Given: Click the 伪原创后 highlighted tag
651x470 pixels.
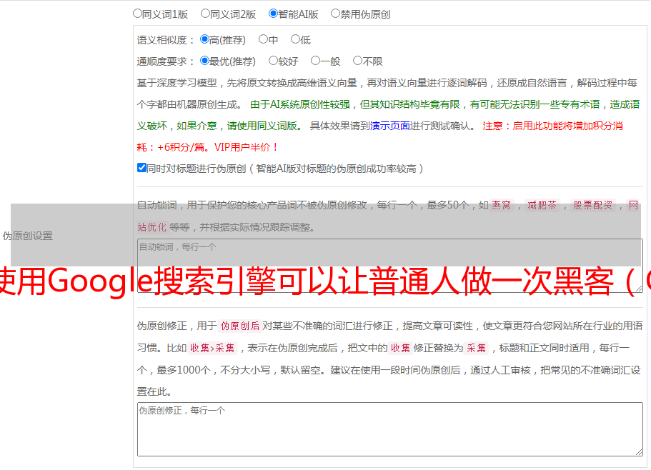Looking at the screenshot, I should pos(240,326).
